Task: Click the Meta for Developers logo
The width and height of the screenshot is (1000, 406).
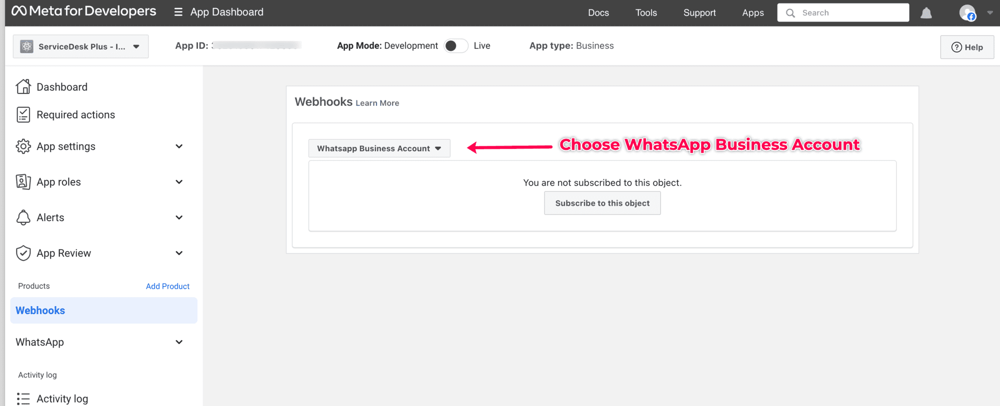Action: (83, 11)
